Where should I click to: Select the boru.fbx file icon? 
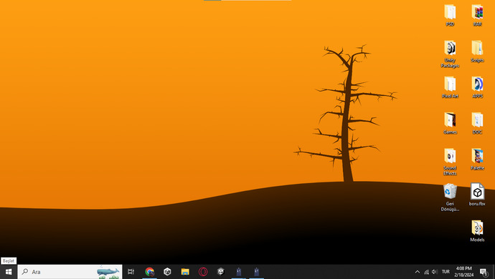477,195
